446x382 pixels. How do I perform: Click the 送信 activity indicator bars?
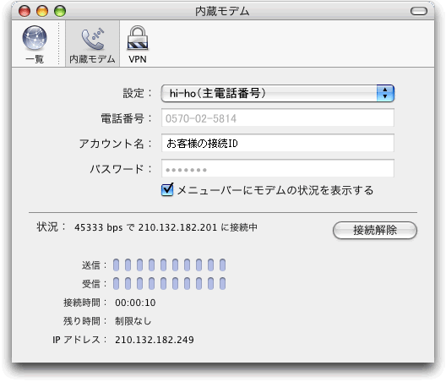[169, 265]
